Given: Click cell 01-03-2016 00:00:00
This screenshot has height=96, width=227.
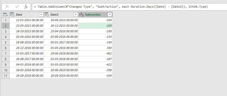Looking at the screenshot, I should (61, 48).
